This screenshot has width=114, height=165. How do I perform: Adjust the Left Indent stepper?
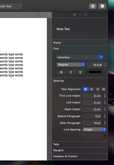click(105, 102)
